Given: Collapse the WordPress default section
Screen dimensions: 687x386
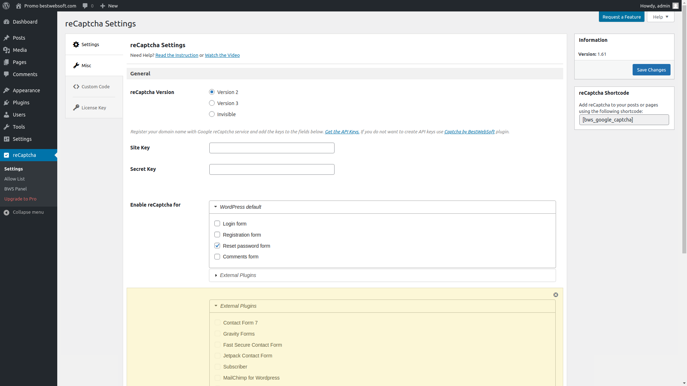Looking at the screenshot, I should tap(216, 207).
